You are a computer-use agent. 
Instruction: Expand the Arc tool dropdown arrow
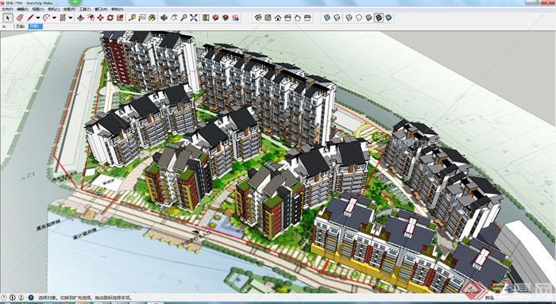(x=54, y=17)
